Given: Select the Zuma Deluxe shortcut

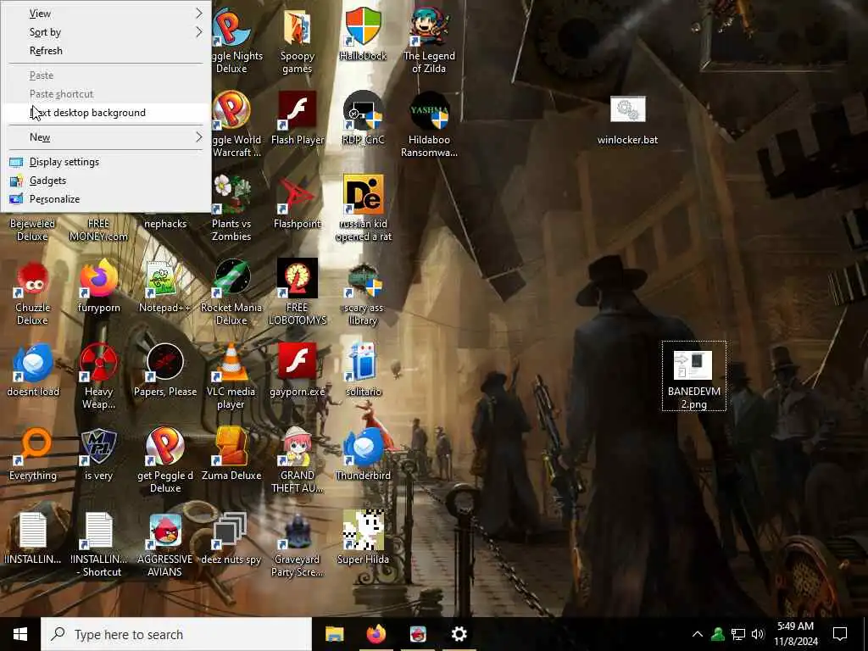Looking at the screenshot, I should point(231,446).
